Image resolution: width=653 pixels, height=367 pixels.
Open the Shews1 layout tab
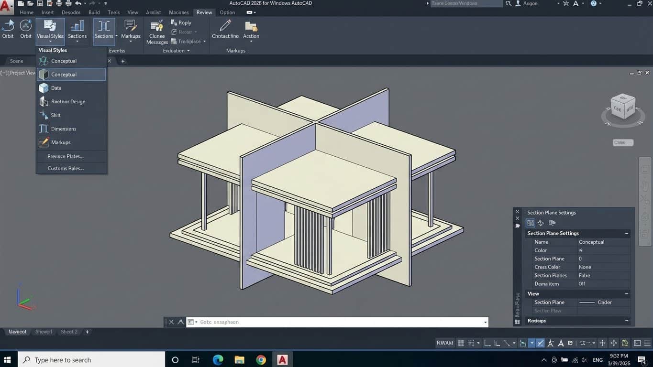coord(44,331)
